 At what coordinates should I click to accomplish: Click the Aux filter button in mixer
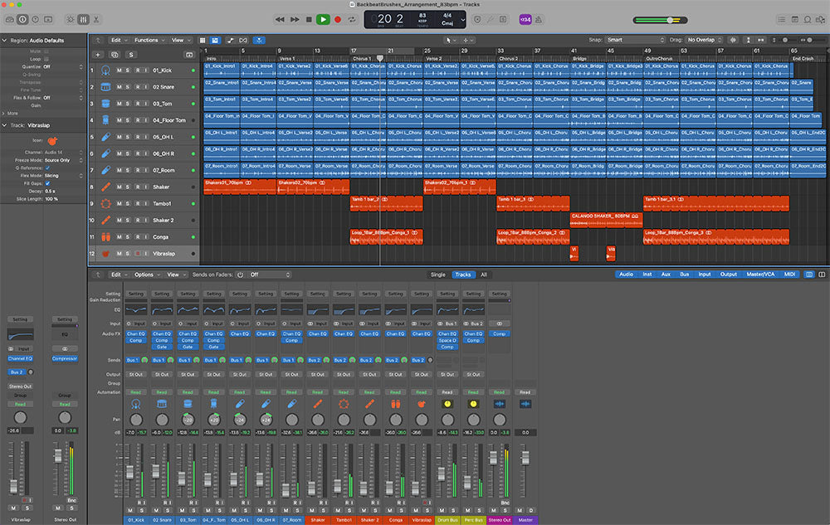coord(665,275)
